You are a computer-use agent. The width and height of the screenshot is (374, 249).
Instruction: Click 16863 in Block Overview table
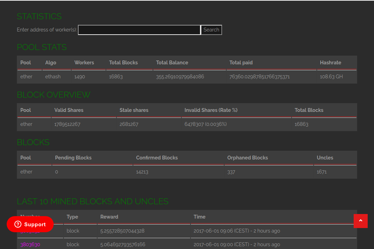coord(301,124)
